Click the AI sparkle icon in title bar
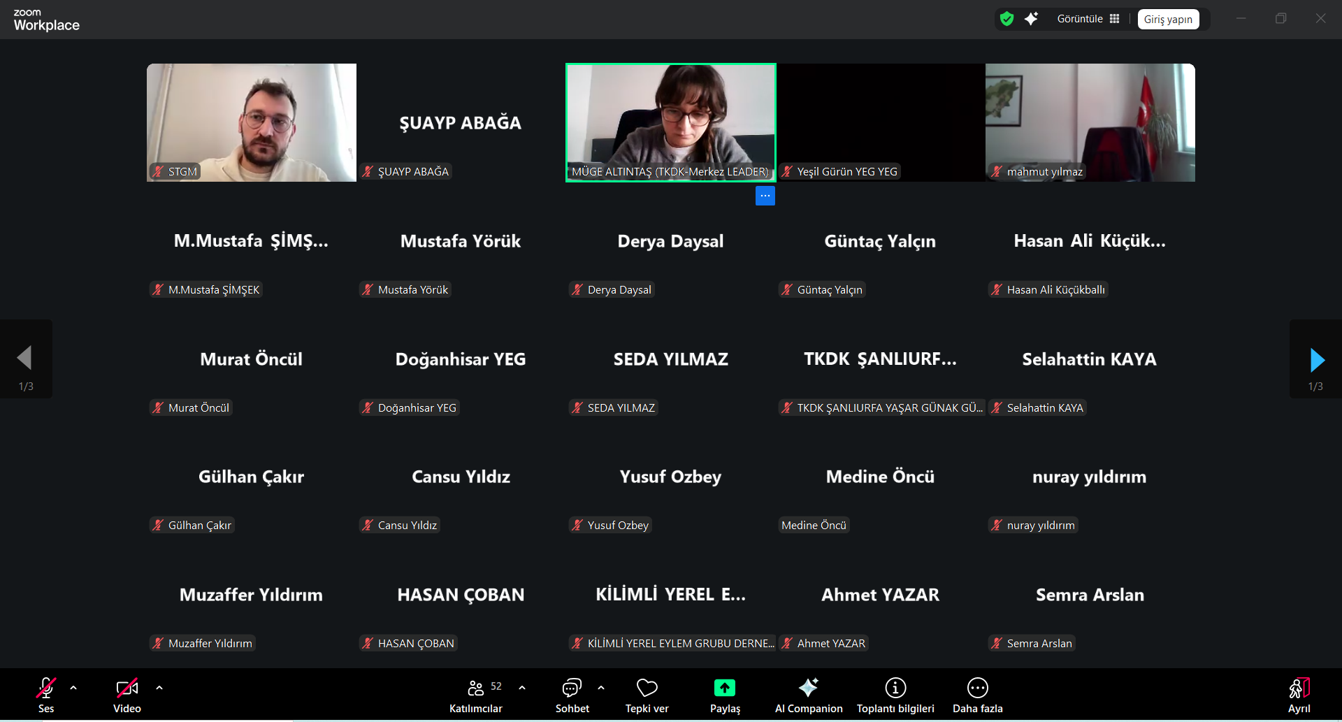1342x722 pixels. pos(1031,19)
